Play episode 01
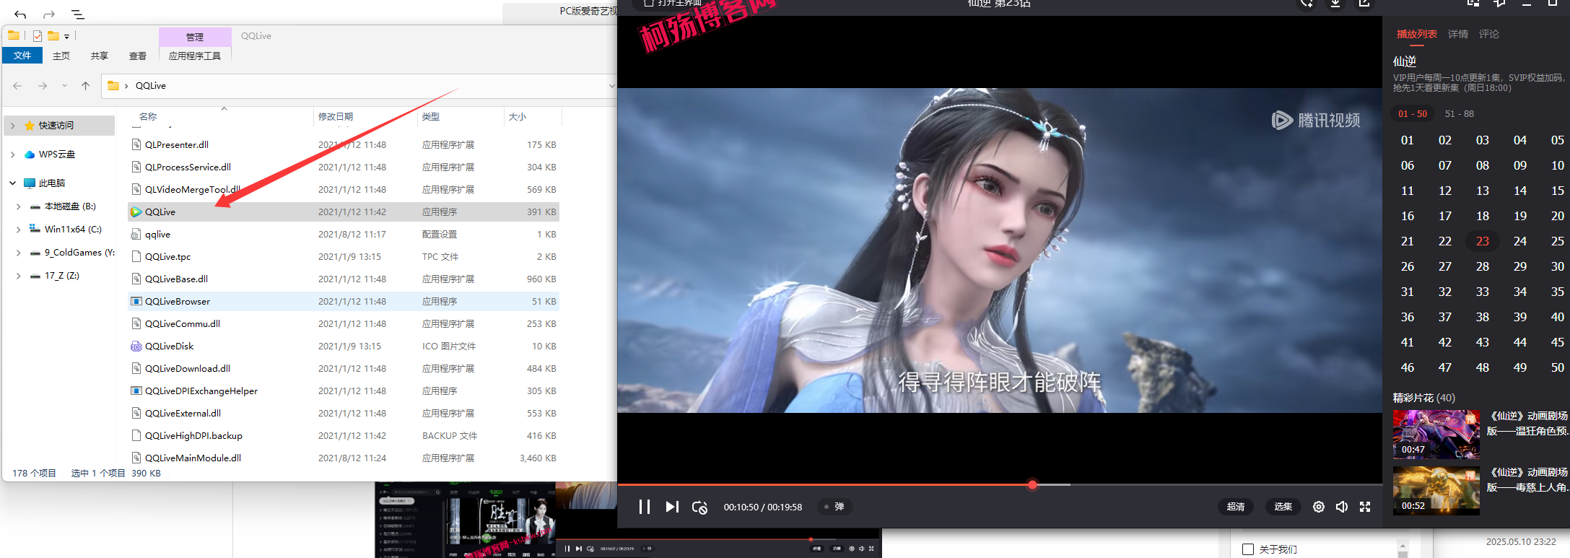The image size is (1570, 558). click(x=1408, y=140)
